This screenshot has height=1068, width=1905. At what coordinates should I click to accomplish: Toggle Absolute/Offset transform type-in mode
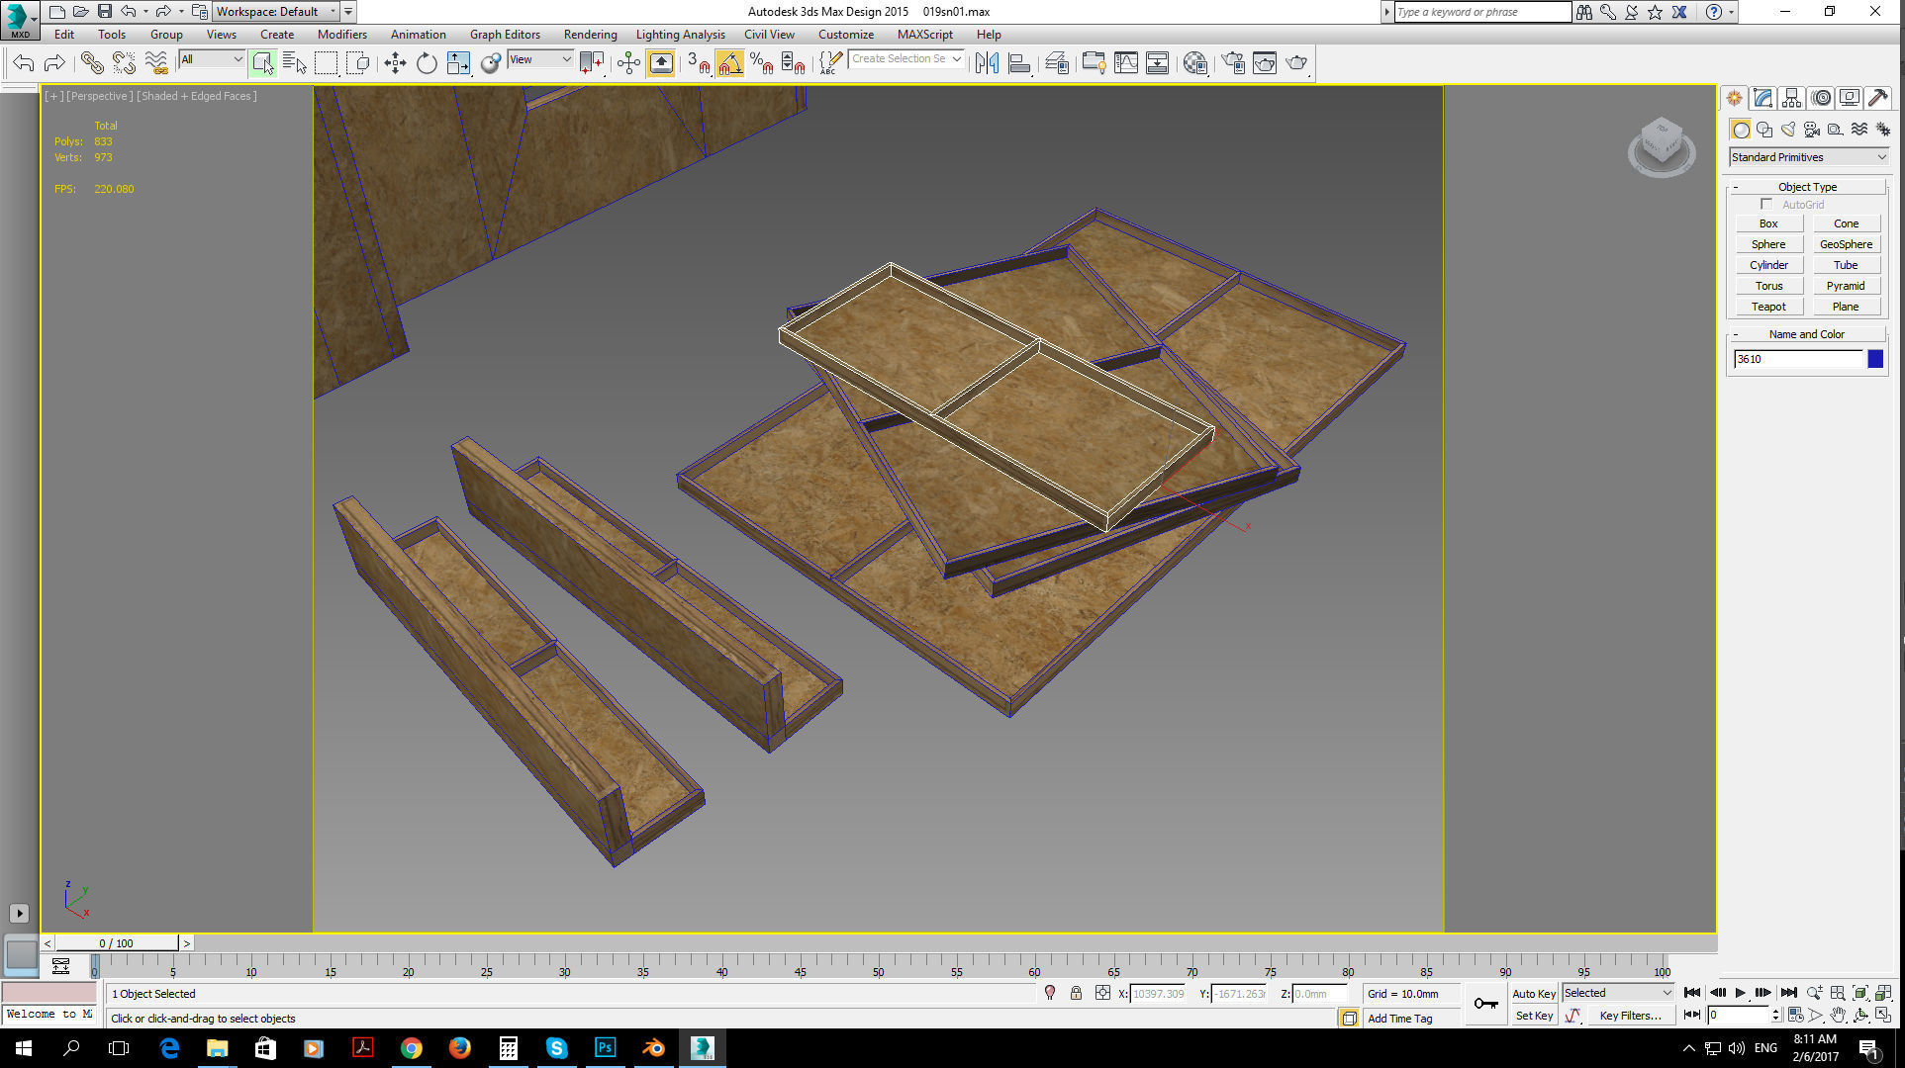point(1102,994)
